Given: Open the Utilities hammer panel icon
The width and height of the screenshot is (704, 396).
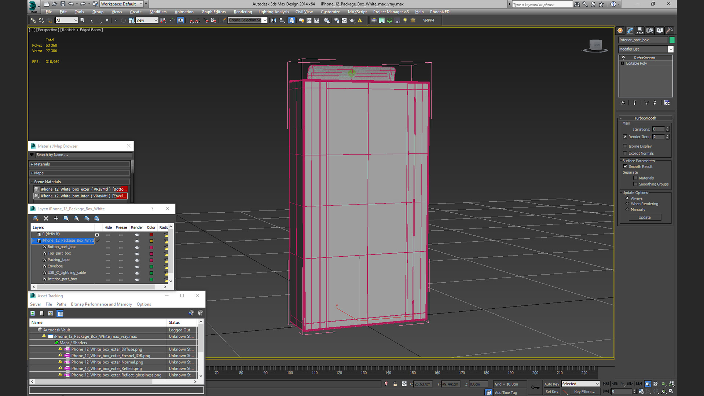Looking at the screenshot, I should (670, 30).
